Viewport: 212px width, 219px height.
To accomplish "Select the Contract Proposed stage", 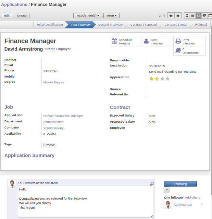I will [x=143, y=25].
